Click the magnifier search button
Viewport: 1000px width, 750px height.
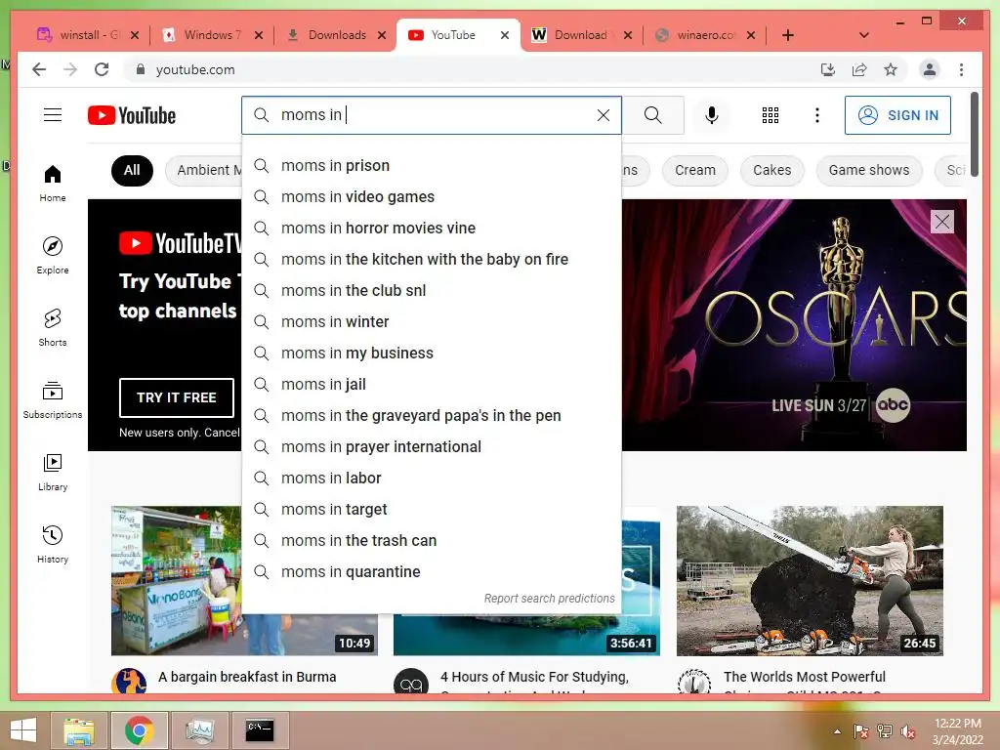pyautogui.click(x=652, y=115)
